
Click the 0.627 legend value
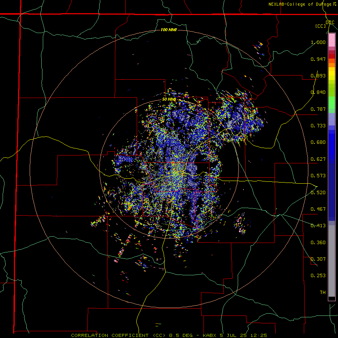click(318, 159)
